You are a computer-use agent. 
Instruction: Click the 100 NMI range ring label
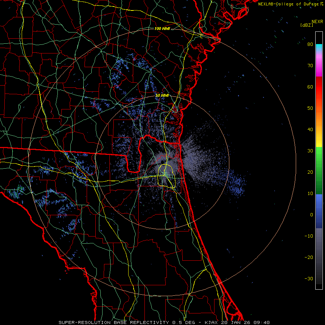tap(162, 29)
